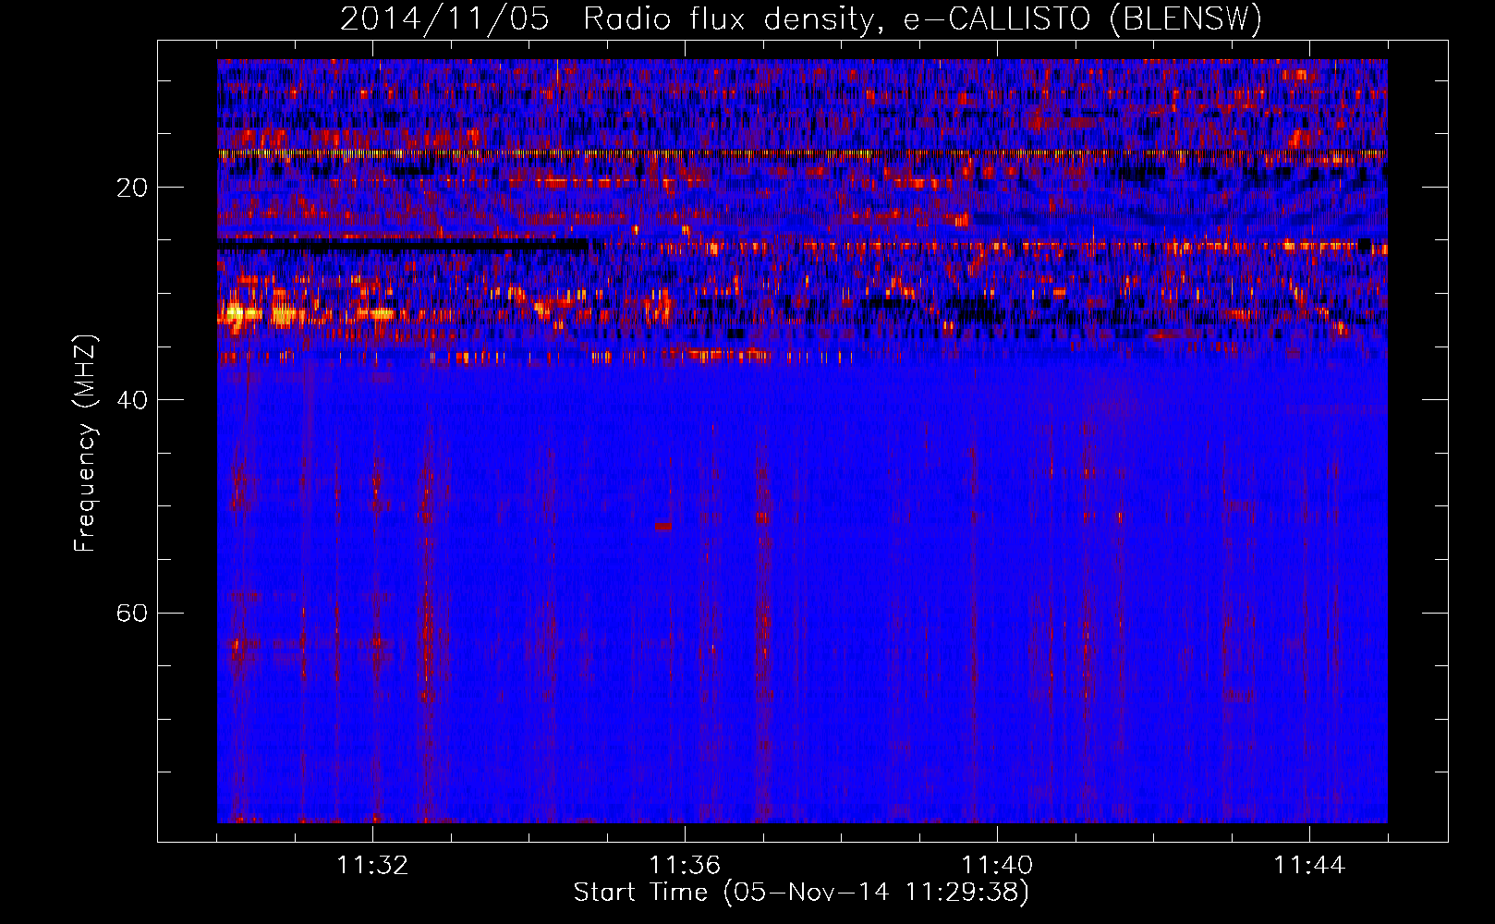Screen dimensions: 1495x924
Task: Click the small red blob near 52 MHz
Action: tap(664, 527)
